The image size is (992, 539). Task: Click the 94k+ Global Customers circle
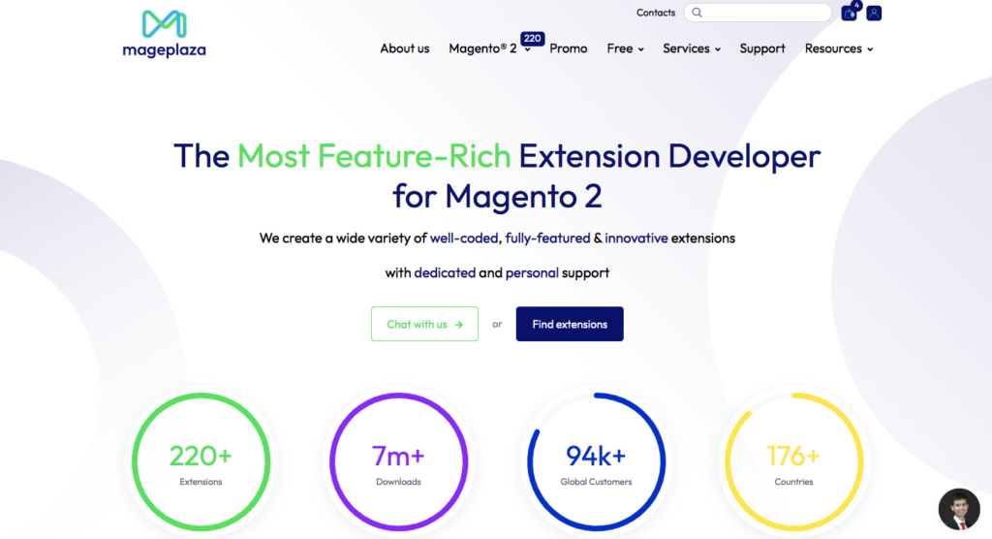pyautogui.click(x=596, y=461)
